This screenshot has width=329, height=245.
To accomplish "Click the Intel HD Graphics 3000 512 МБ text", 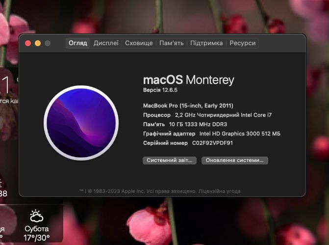I will pyautogui.click(x=240, y=134).
